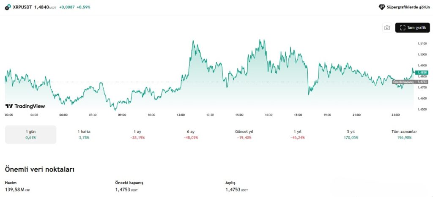Show the Tüm zamanlar range

click(x=404, y=134)
